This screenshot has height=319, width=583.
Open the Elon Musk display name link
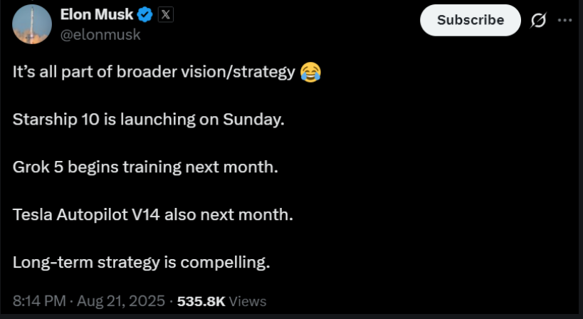coord(97,15)
